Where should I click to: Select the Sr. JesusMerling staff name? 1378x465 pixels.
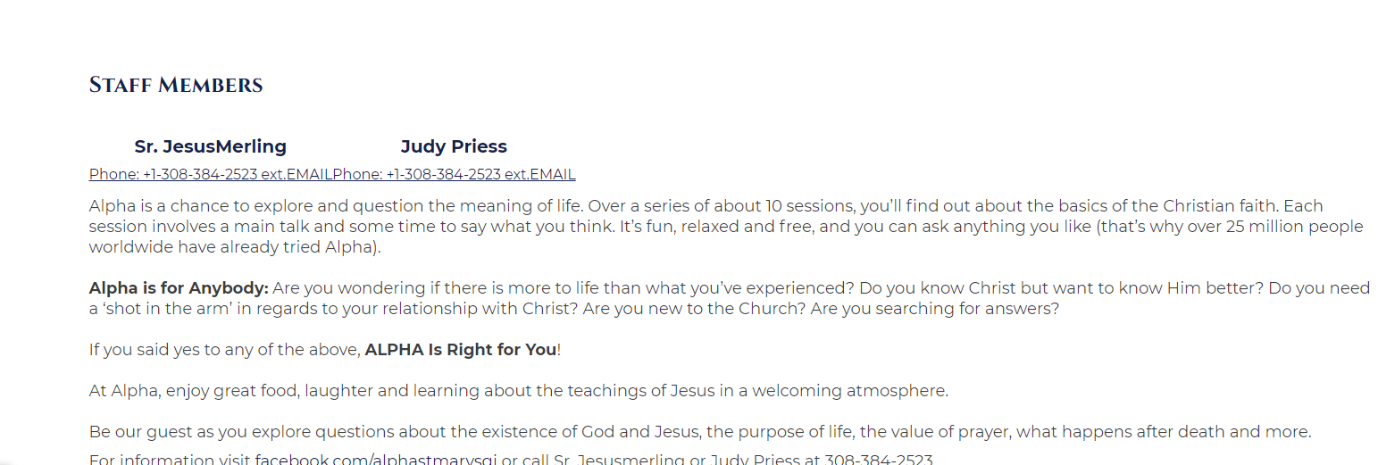tap(211, 146)
